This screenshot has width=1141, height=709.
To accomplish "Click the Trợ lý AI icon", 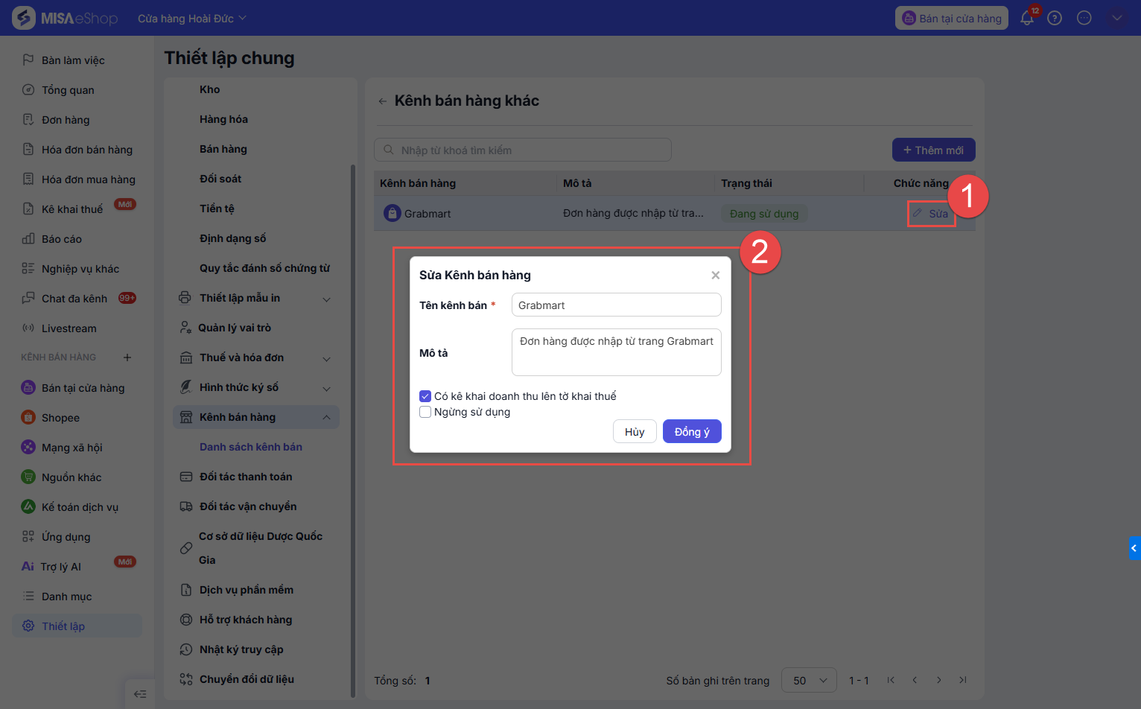I will point(28,567).
